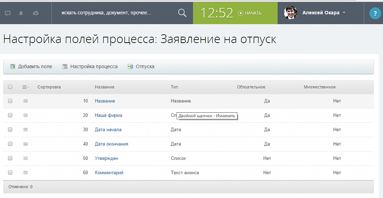Click Обязательное value Нет in Комментарий row
Viewport: 383px width, 198px height.
[x=267, y=173]
